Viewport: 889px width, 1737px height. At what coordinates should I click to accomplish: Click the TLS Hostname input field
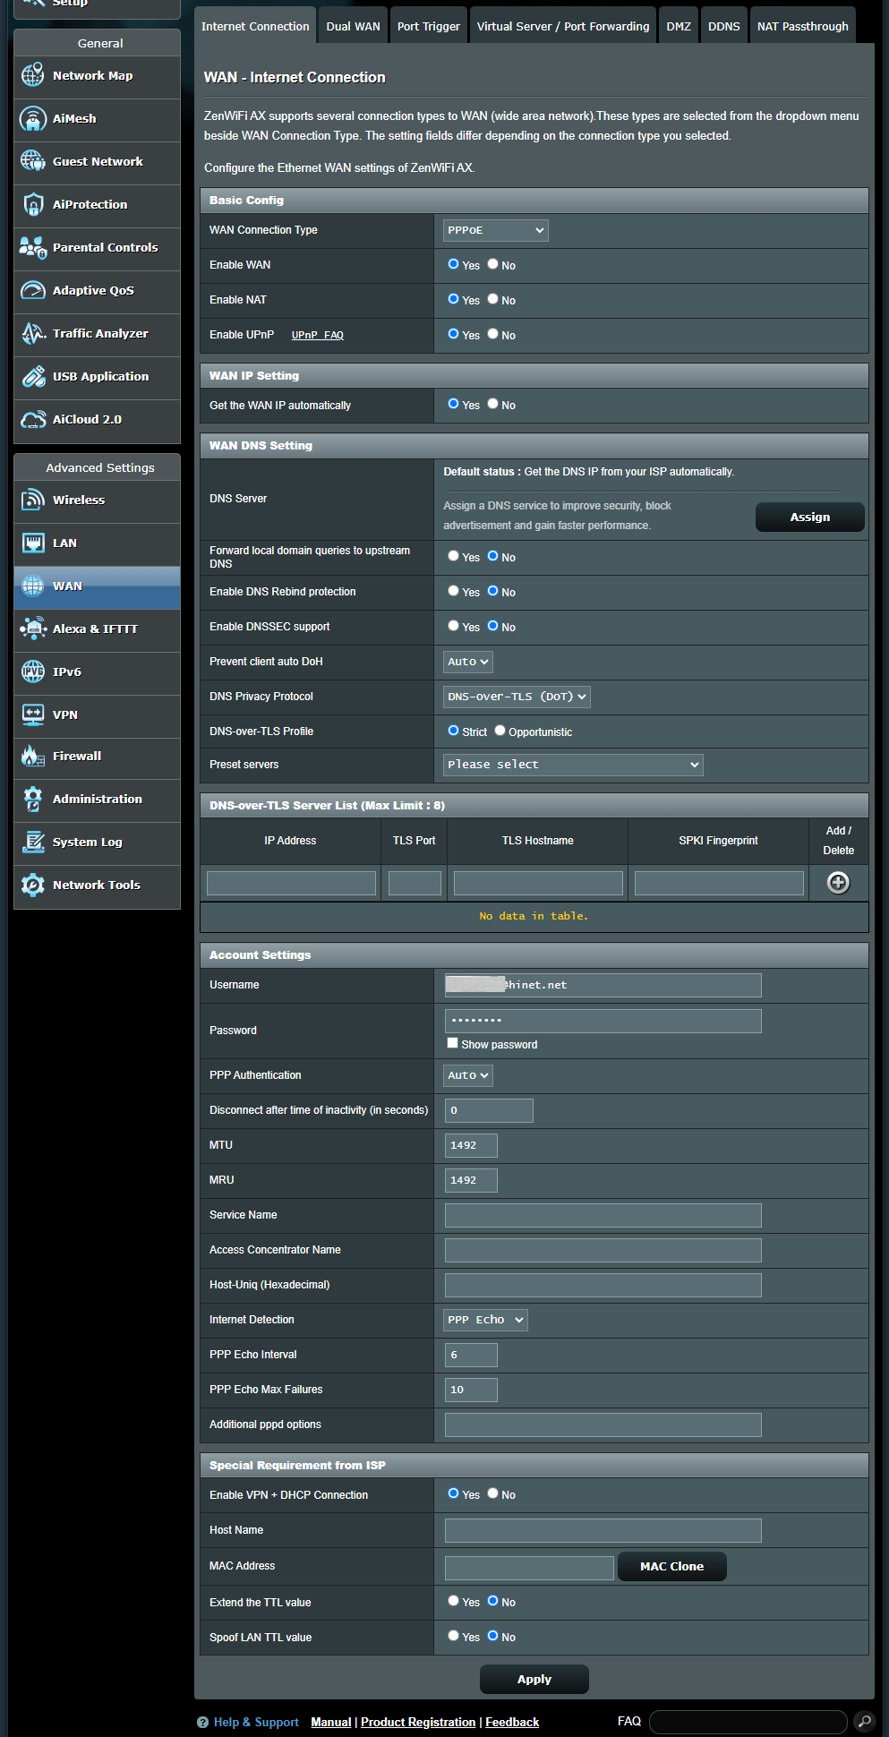(x=538, y=884)
